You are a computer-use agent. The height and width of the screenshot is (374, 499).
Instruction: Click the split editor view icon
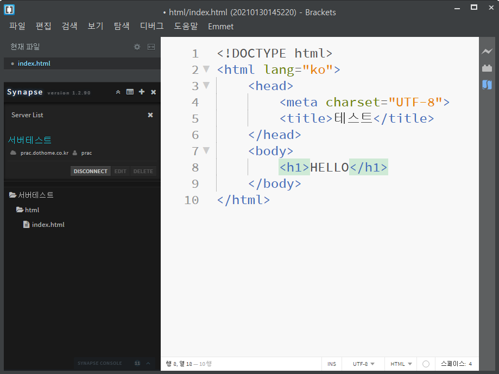coord(151,47)
